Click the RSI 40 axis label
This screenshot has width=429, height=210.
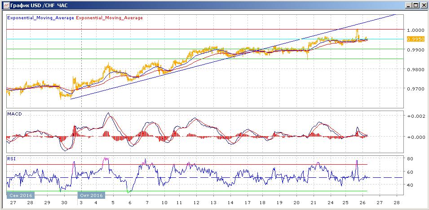(x=410, y=185)
